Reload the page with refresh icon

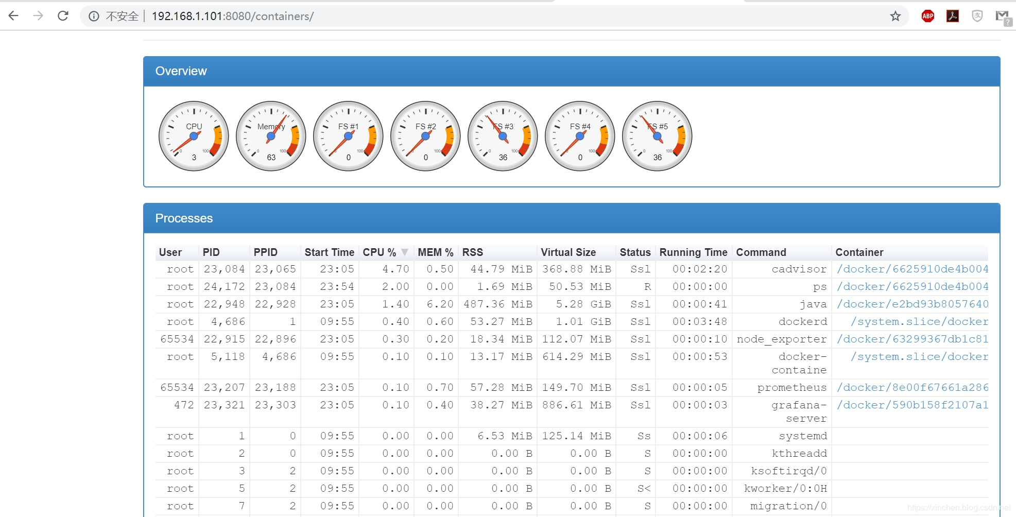click(63, 16)
